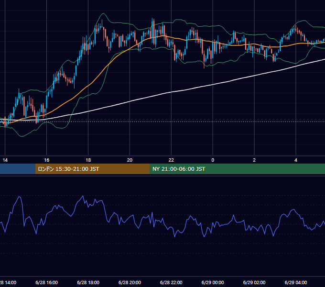The width and height of the screenshot is (325, 287).
Task: Click the hour label 14 on time axis
Action: (x=5, y=160)
